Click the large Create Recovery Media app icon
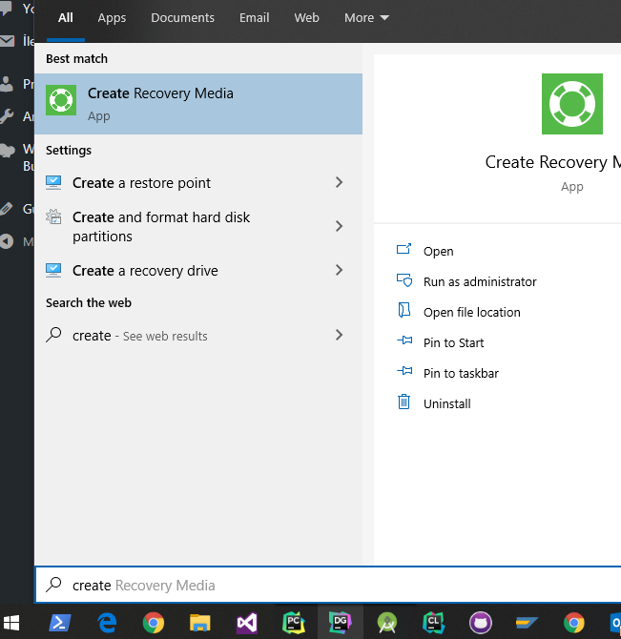The height and width of the screenshot is (639, 621). (571, 104)
